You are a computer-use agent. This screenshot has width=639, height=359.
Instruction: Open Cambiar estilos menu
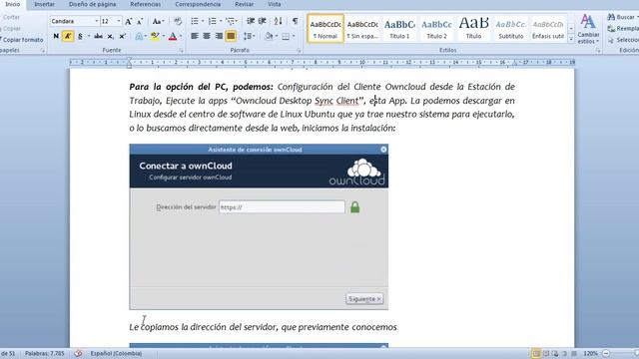(588, 29)
